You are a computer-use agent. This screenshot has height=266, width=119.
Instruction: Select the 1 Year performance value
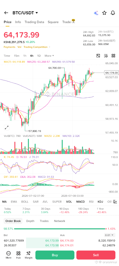tap(101, 212)
